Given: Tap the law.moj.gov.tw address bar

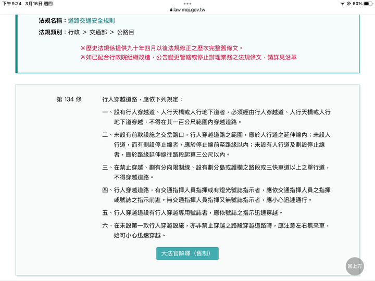Looking at the screenshot, I should (187, 10).
